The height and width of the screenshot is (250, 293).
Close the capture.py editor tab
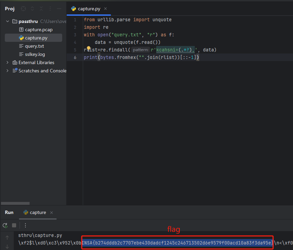click(105, 9)
